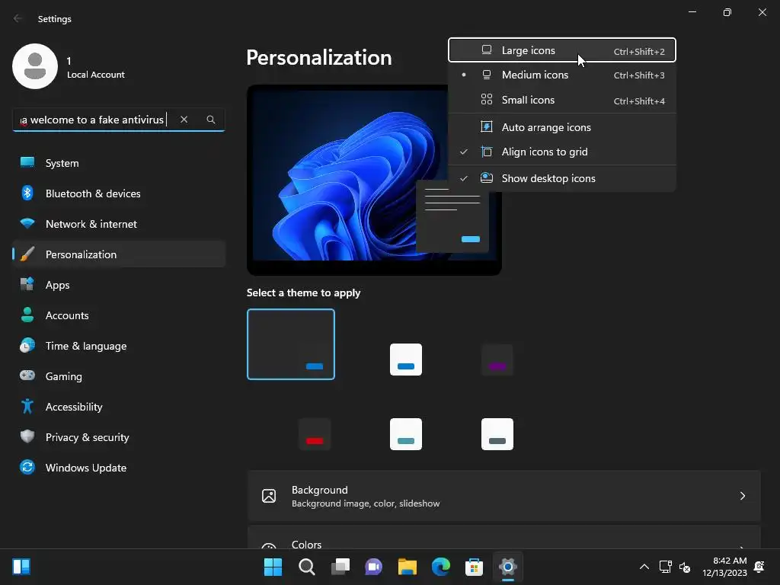Toggle Show desktop icons
The height and width of the screenshot is (585, 780).
[561, 178]
